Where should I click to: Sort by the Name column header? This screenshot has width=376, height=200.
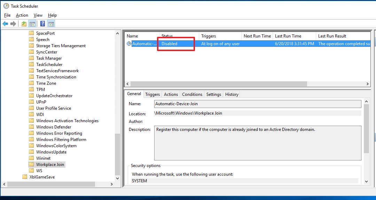142,36
